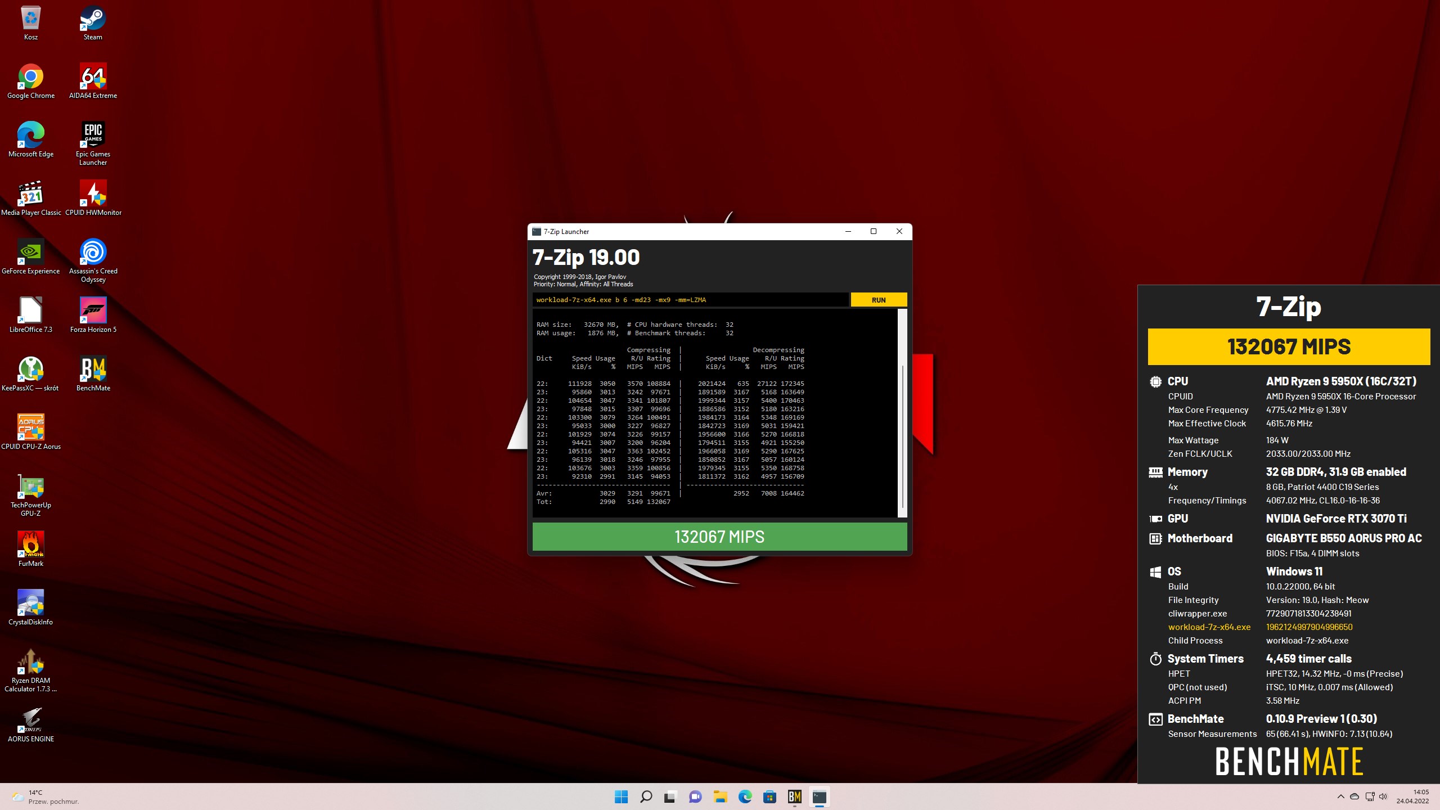Click 4775.42 MHz @ 1.39 V frequency value
The height and width of the screenshot is (810, 1440).
coord(1306,409)
